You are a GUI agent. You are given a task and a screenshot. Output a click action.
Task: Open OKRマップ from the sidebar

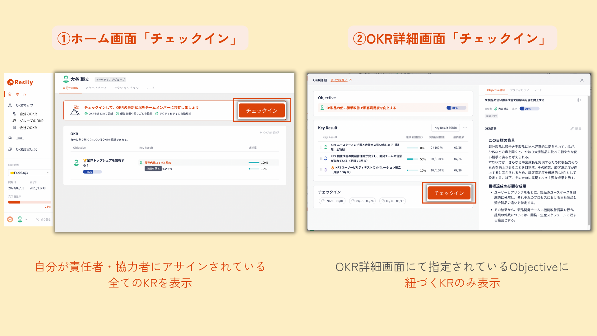click(25, 105)
